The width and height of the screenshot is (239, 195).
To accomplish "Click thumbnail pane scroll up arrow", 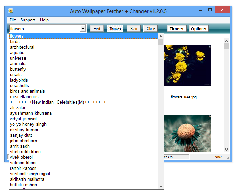I will [x=226, y=41].
